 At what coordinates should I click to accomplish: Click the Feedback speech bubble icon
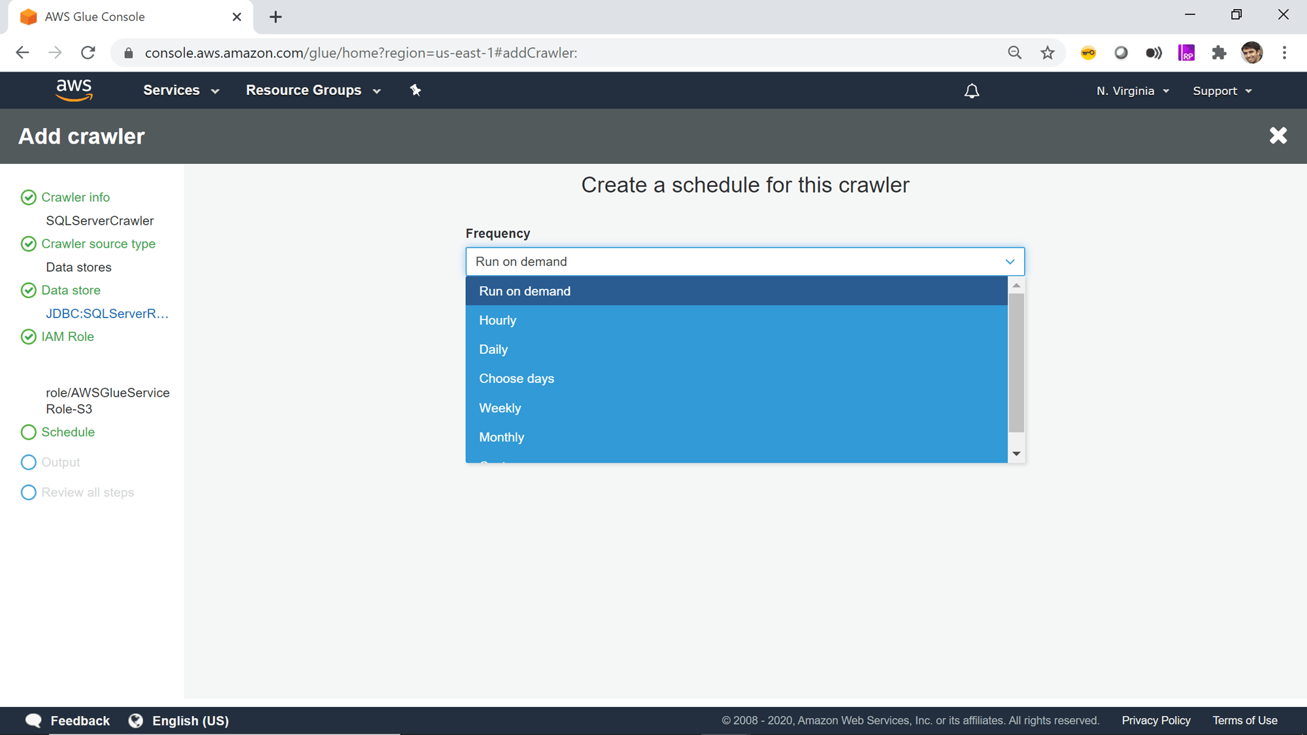33,720
